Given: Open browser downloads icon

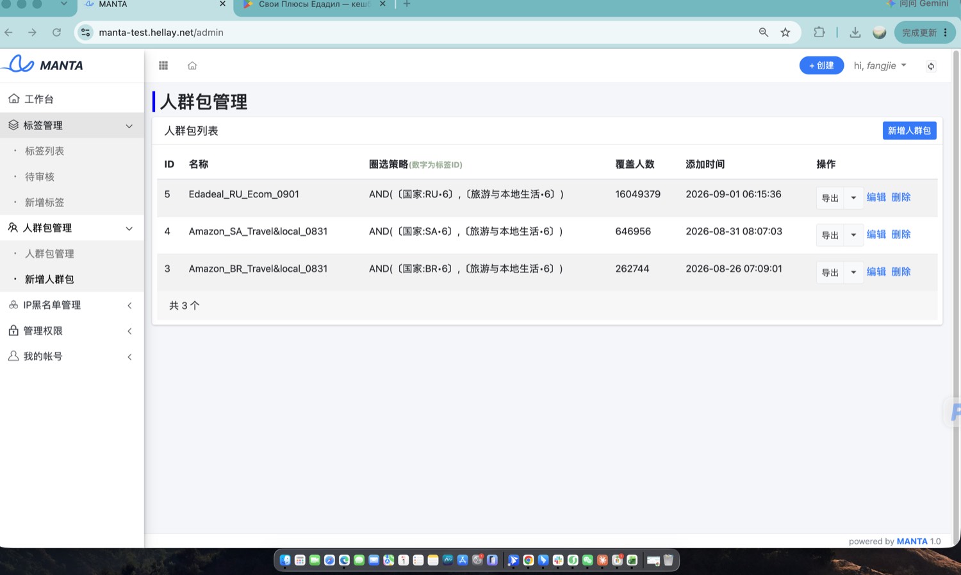Looking at the screenshot, I should pyautogui.click(x=855, y=32).
